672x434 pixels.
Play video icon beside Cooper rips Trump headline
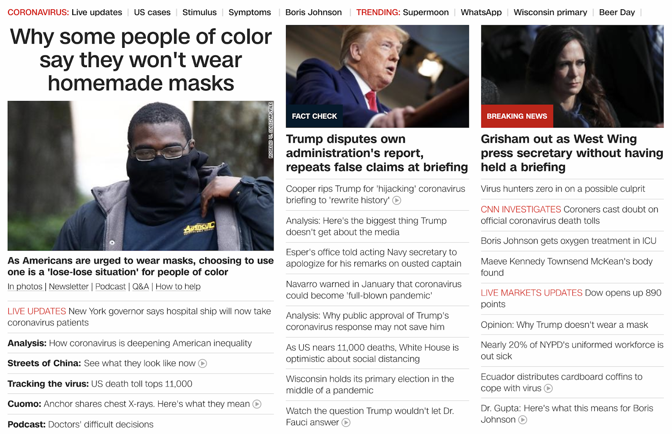pyautogui.click(x=396, y=201)
